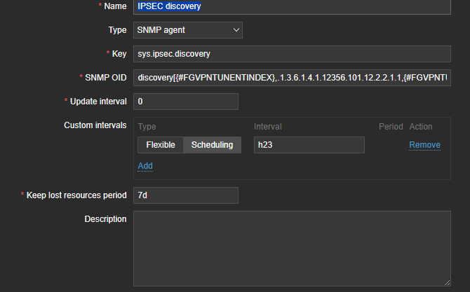The image size is (470, 292).
Task: Remove the custom interval row
Action: click(424, 145)
